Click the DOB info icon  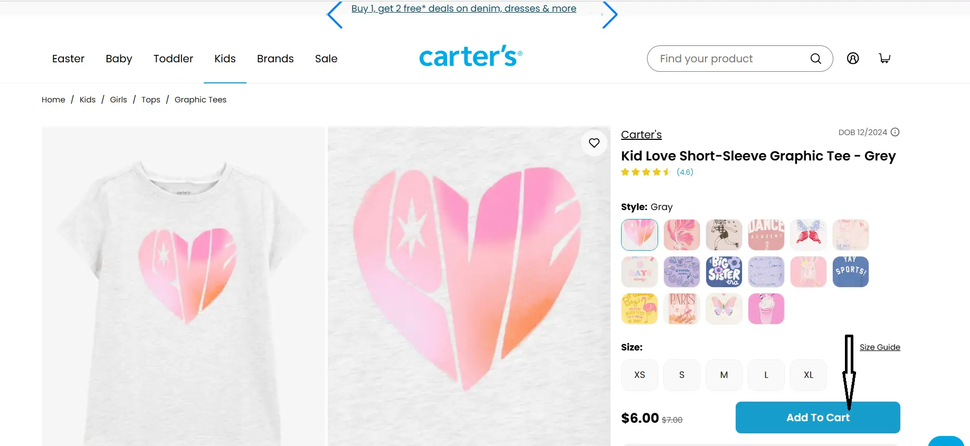(x=895, y=132)
